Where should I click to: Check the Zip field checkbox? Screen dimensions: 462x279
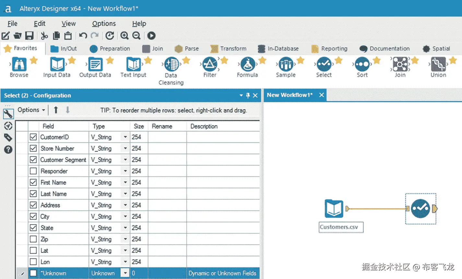pos(33,239)
